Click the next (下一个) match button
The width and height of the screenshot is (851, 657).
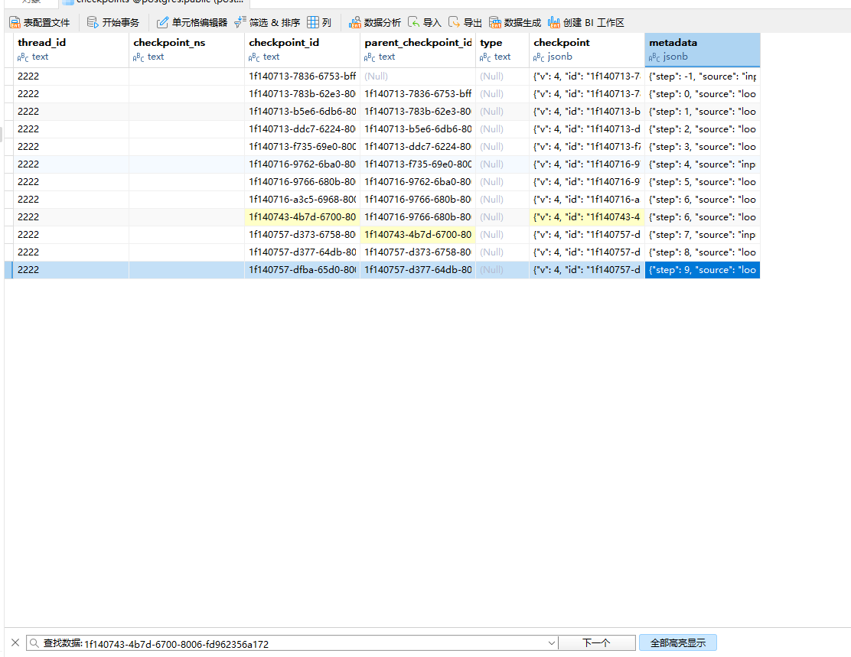click(x=597, y=643)
